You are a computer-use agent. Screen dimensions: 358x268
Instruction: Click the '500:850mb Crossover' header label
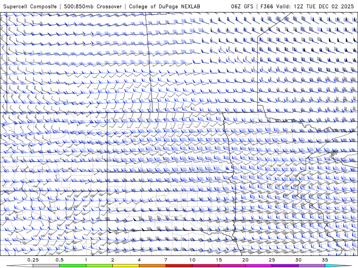pyautogui.click(x=93, y=7)
